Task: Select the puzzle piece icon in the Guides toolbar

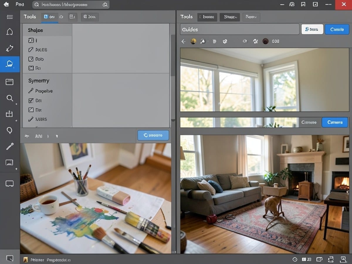Action: [x=225, y=41]
